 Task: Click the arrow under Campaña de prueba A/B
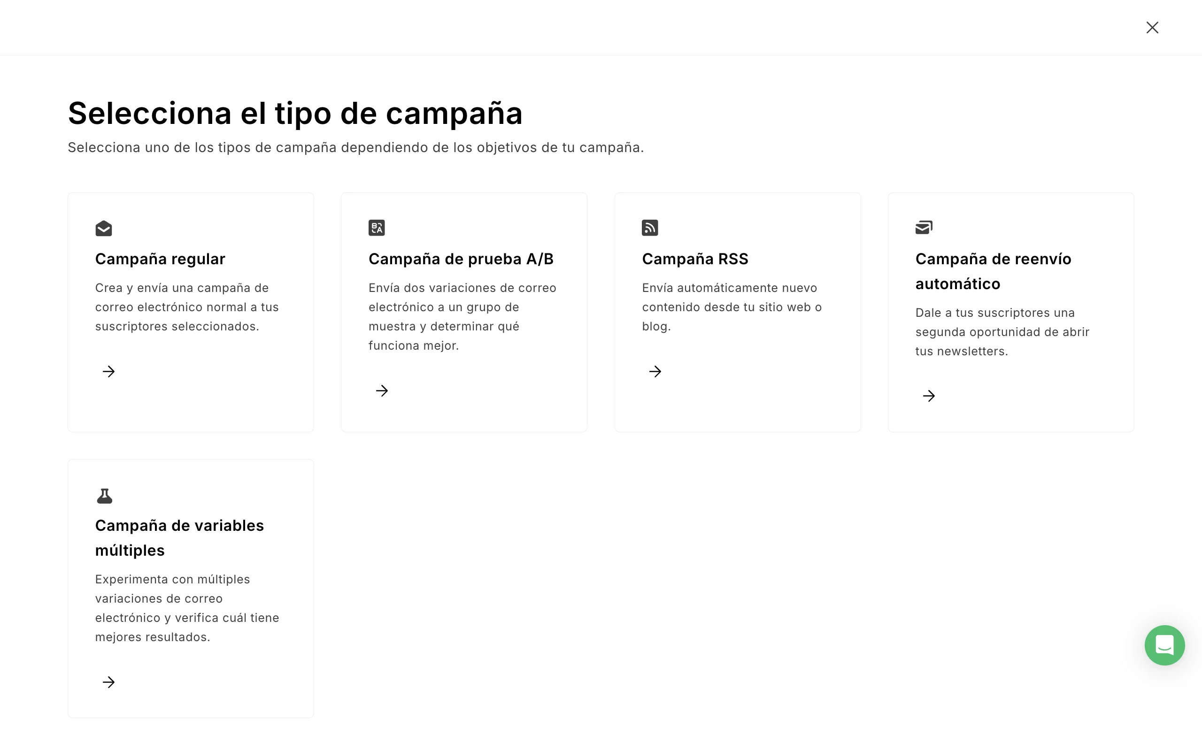(382, 391)
